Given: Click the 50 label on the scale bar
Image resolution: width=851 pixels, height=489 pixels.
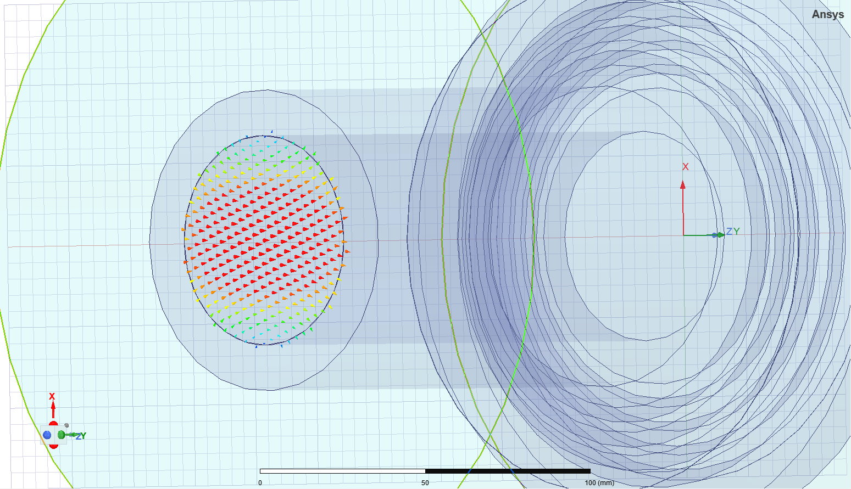Looking at the screenshot, I should pyautogui.click(x=425, y=483).
